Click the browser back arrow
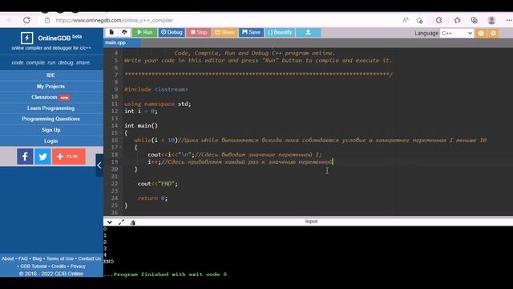 coord(10,20)
